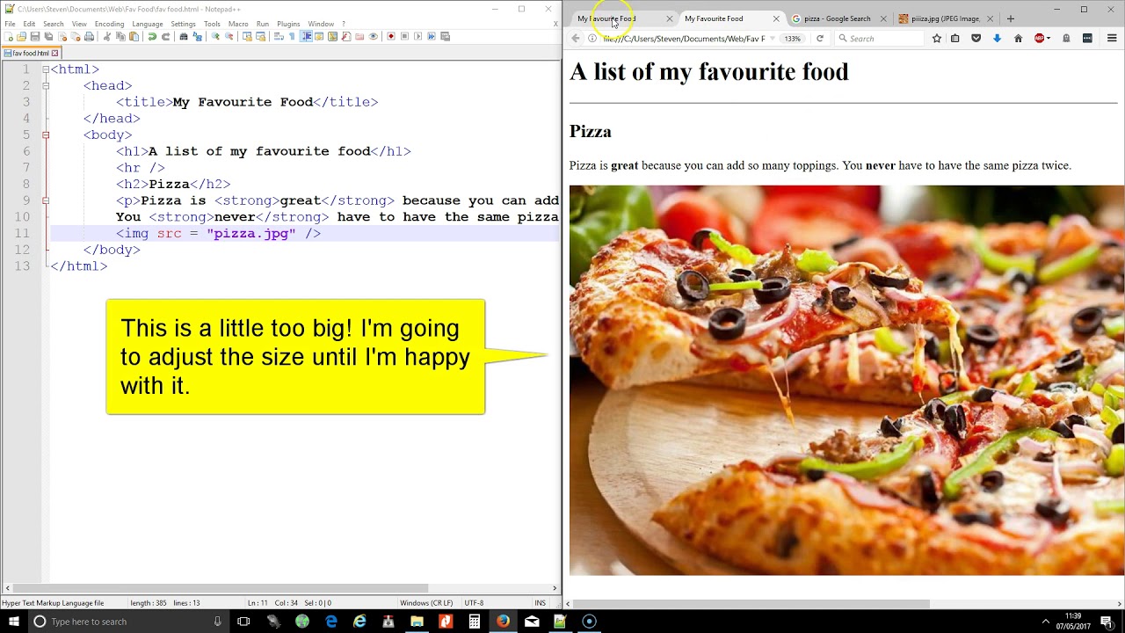Screen dimensions: 1125x633
Task: Click the Word wrap icon in Notepad++
Action: pos(279,37)
